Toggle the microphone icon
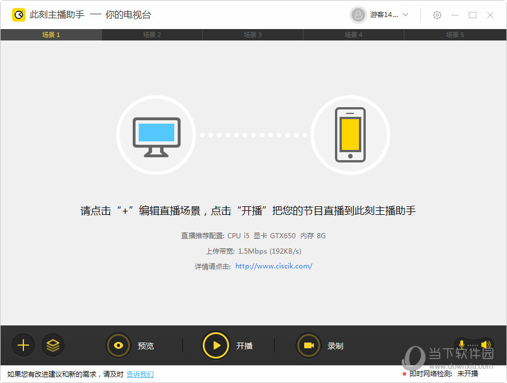The image size is (507, 383). pos(462,344)
